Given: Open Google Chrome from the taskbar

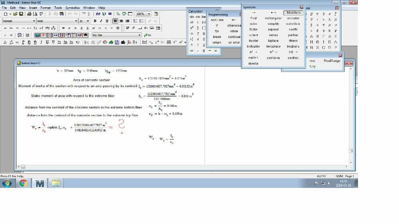Looking at the screenshot, I should tap(23, 183).
